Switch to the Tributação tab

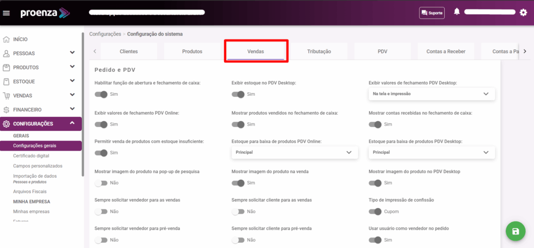click(319, 52)
